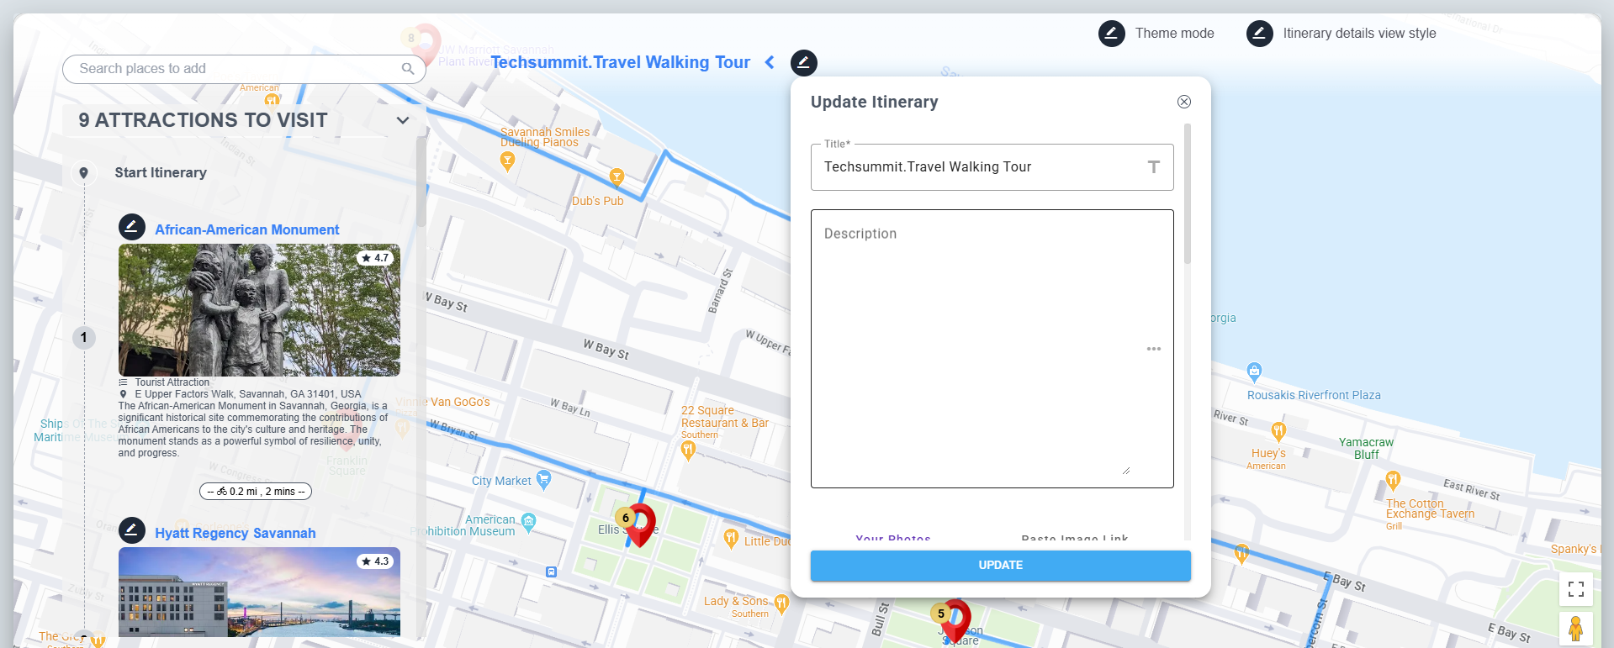Click Dub's Pub map marker
Viewport: 1614px width, 648px height.
(x=616, y=176)
